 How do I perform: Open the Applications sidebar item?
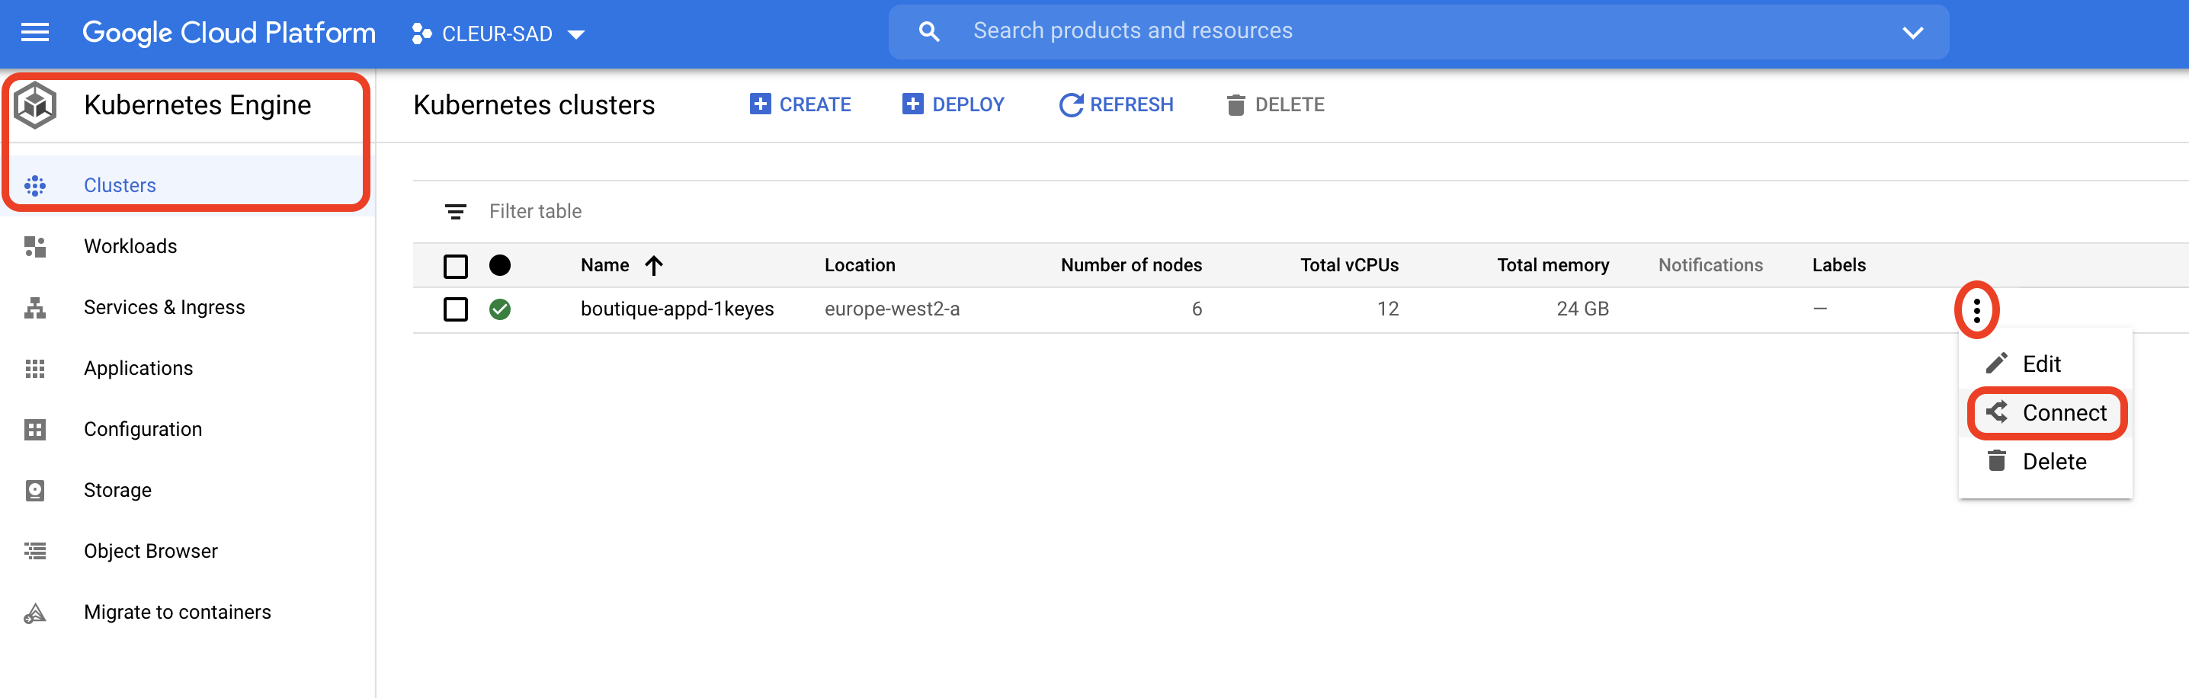point(187,369)
